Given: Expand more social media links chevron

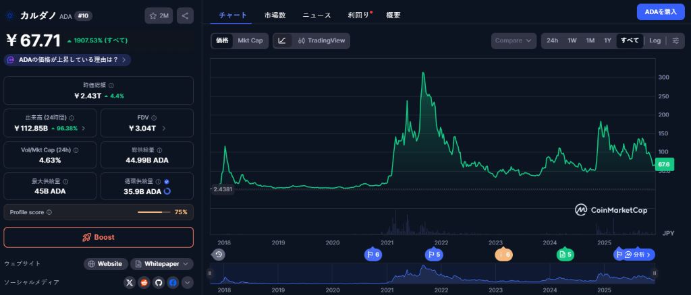Looking at the screenshot, I should pyautogui.click(x=188, y=283).
